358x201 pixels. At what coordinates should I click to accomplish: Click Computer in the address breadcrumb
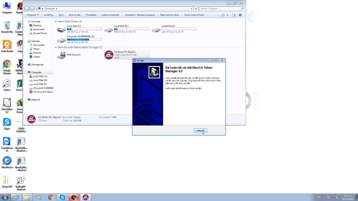pos(50,8)
